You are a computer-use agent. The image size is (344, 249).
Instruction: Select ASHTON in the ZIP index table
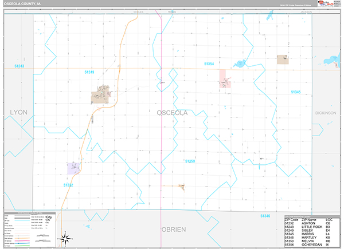tap(308, 223)
